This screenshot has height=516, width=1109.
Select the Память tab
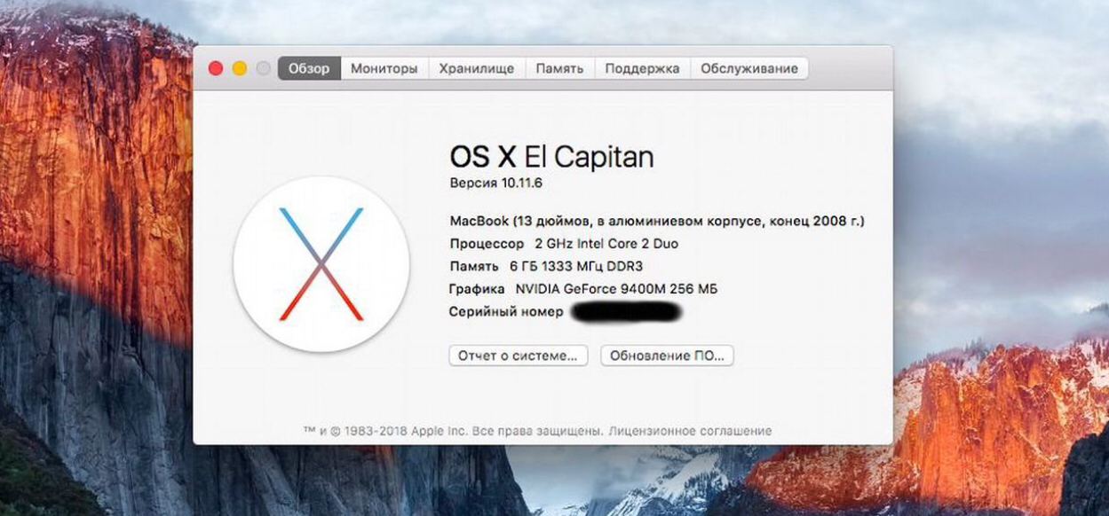(560, 68)
